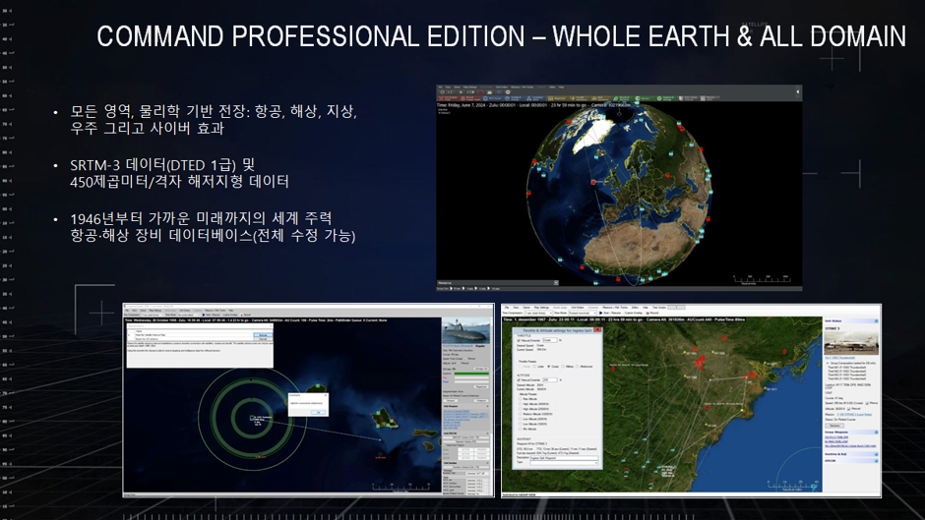Click blue Formation editor button, globe window

[x=535, y=98]
